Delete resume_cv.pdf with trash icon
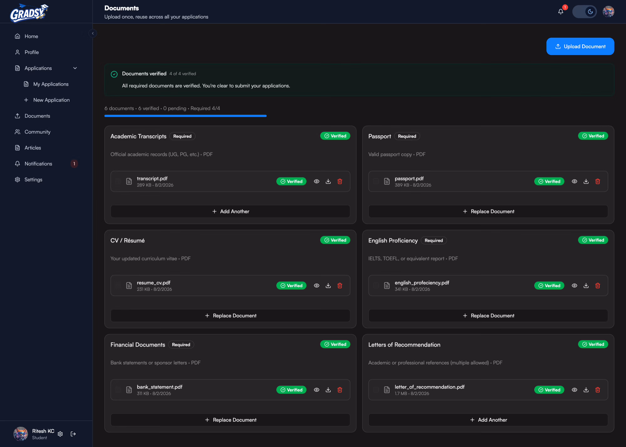Screen dimensions: 626x447 (340, 286)
